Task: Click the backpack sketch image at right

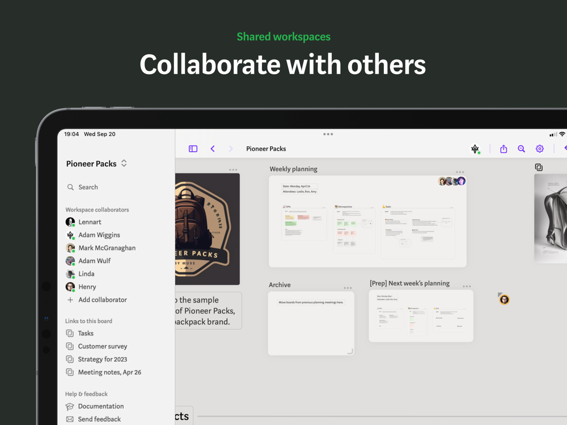Action: pyautogui.click(x=551, y=219)
